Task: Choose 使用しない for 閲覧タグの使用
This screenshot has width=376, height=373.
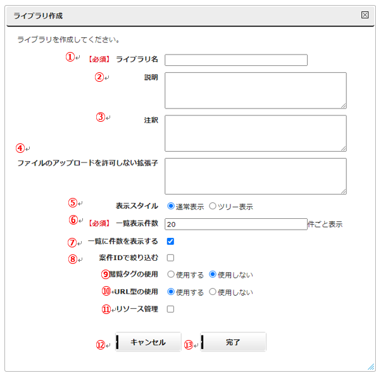Action: [x=213, y=274]
